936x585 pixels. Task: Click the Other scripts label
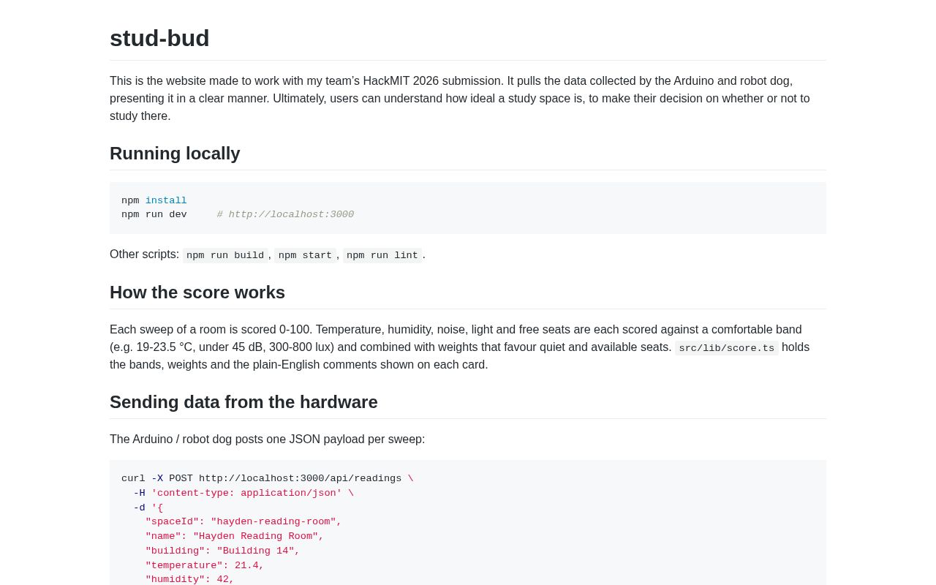click(144, 254)
